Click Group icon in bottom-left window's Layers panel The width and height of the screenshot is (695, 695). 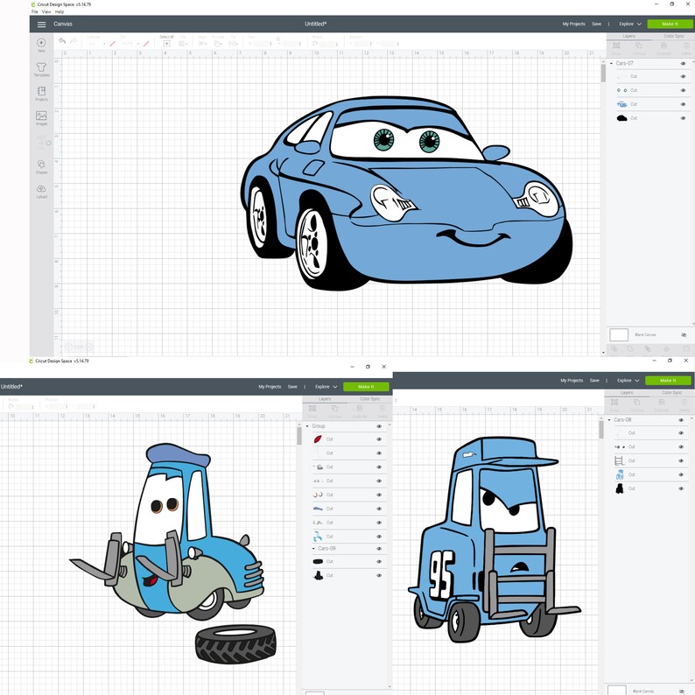312,408
